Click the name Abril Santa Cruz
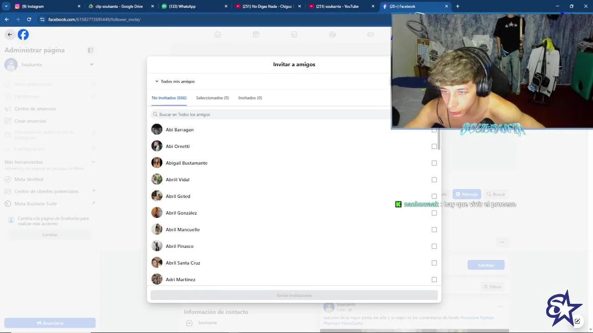 pyautogui.click(x=183, y=263)
